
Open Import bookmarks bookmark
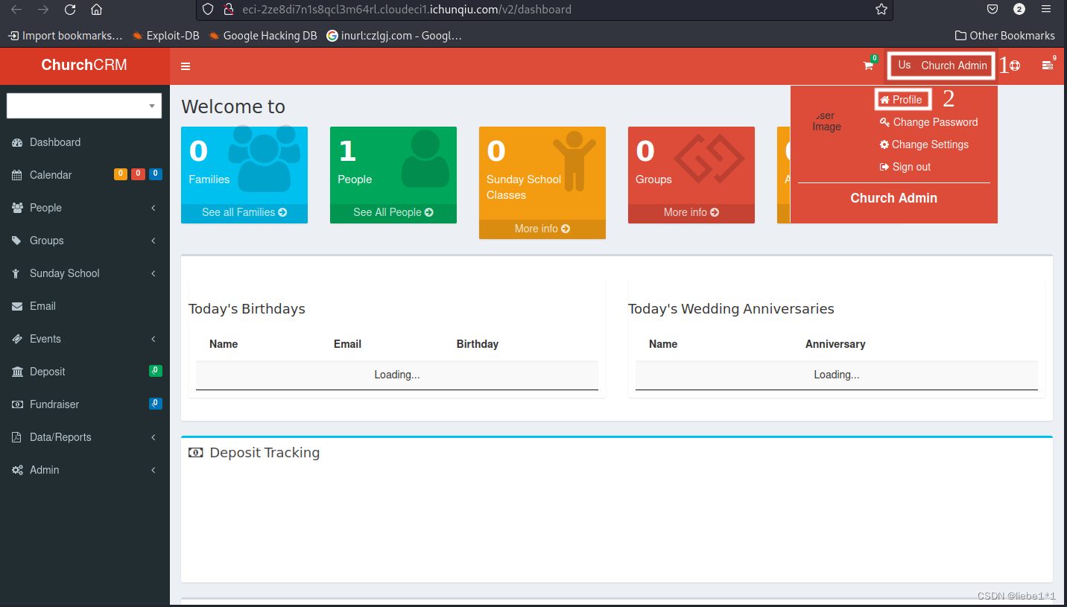click(66, 35)
